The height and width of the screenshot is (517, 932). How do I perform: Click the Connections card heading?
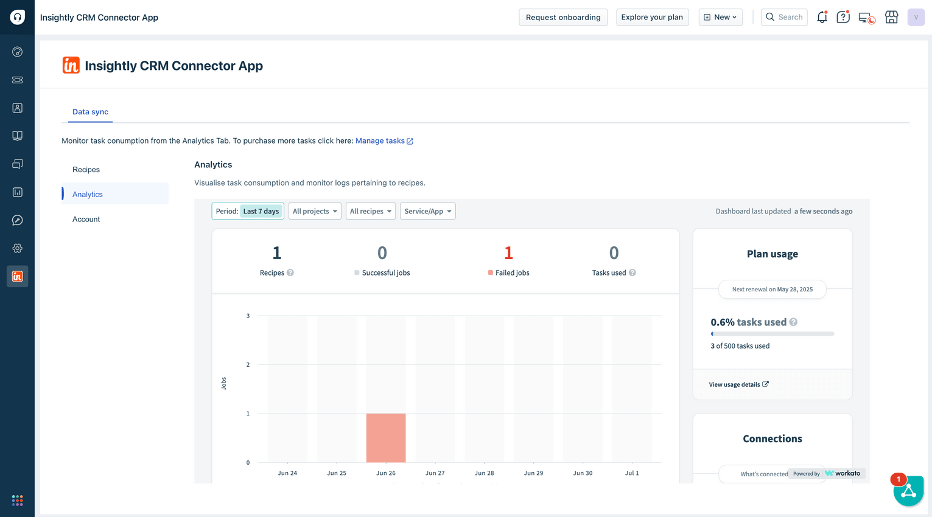coord(772,439)
